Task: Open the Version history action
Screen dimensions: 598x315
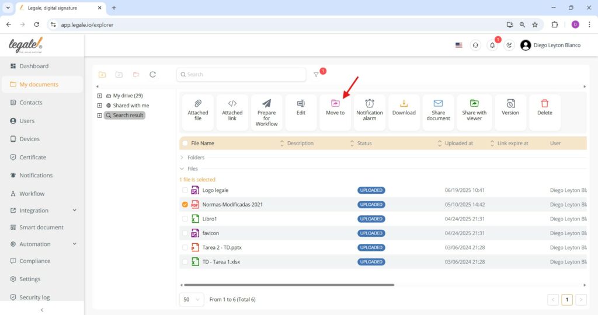Action: coord(510,111)
